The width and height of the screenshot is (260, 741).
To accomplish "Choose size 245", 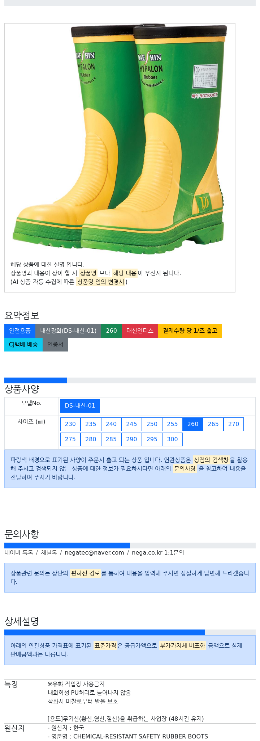I will (x=131, y=424).
